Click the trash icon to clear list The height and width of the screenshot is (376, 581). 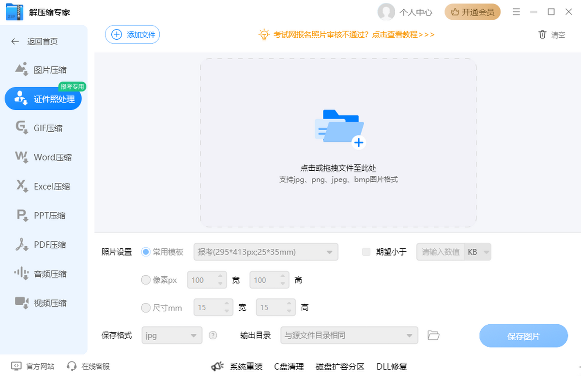pos(542,34)
